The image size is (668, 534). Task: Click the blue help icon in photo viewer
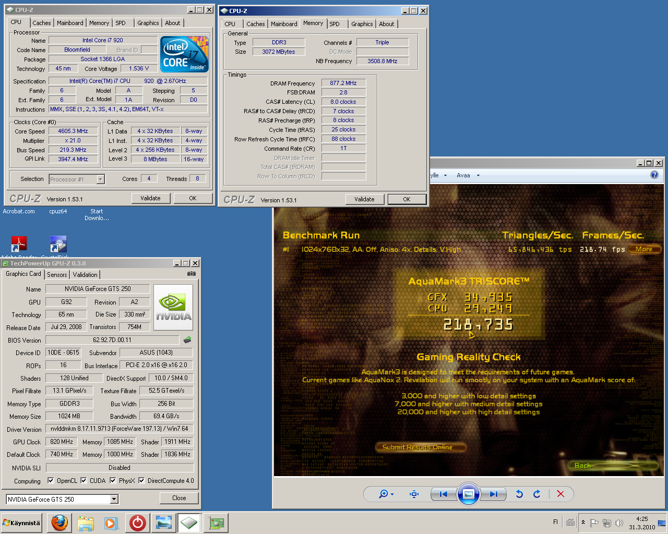pos(654,175)
